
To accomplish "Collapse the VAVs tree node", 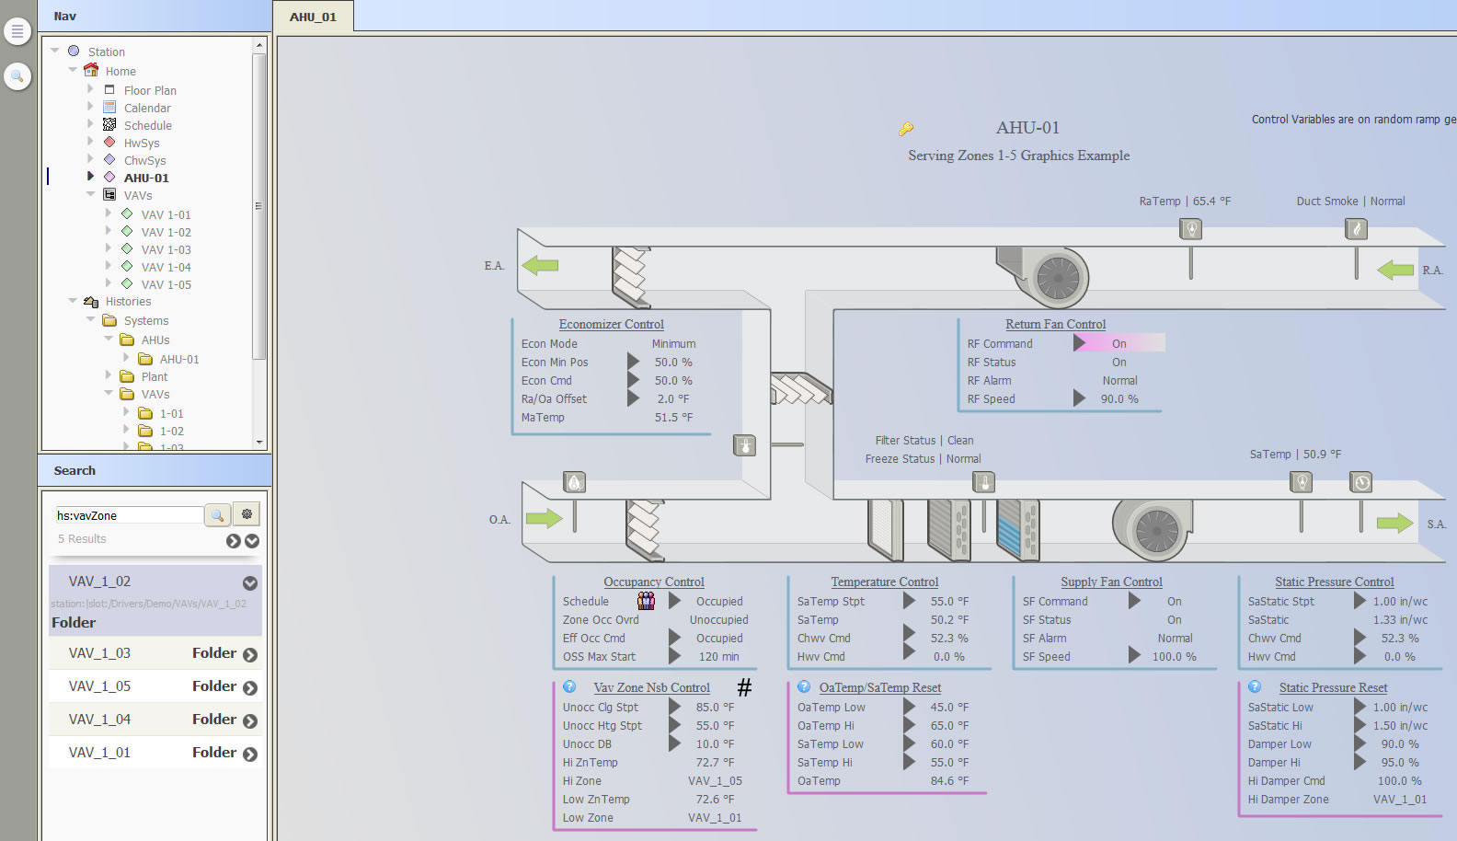I will (91, 194).
